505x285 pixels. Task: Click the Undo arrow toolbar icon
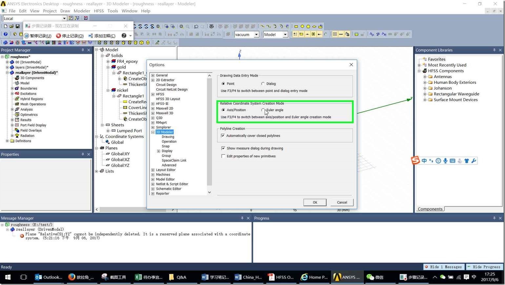pyautogui.click(x=196, y=26)
